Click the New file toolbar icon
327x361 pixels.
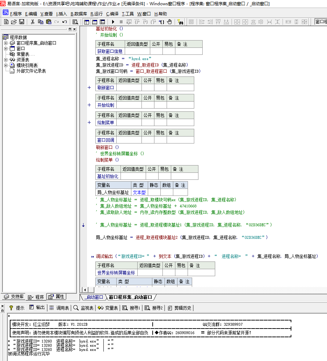pyautogui.click(x=6, y=22)
